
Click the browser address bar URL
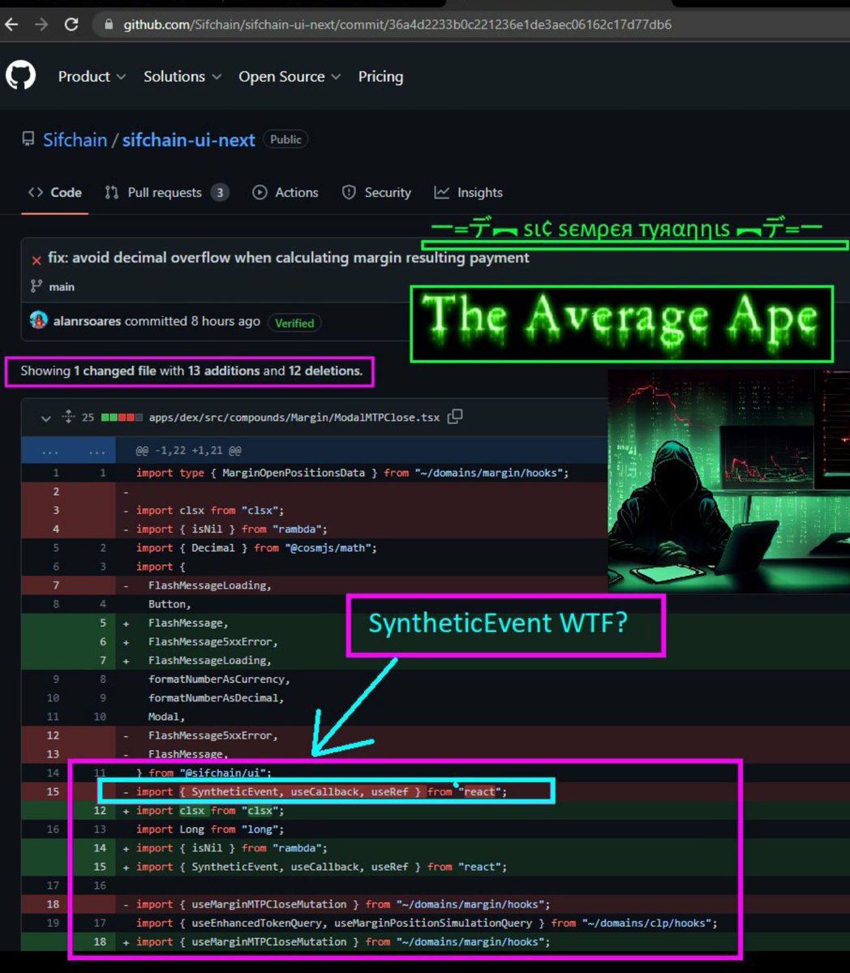tap(397, 24)
